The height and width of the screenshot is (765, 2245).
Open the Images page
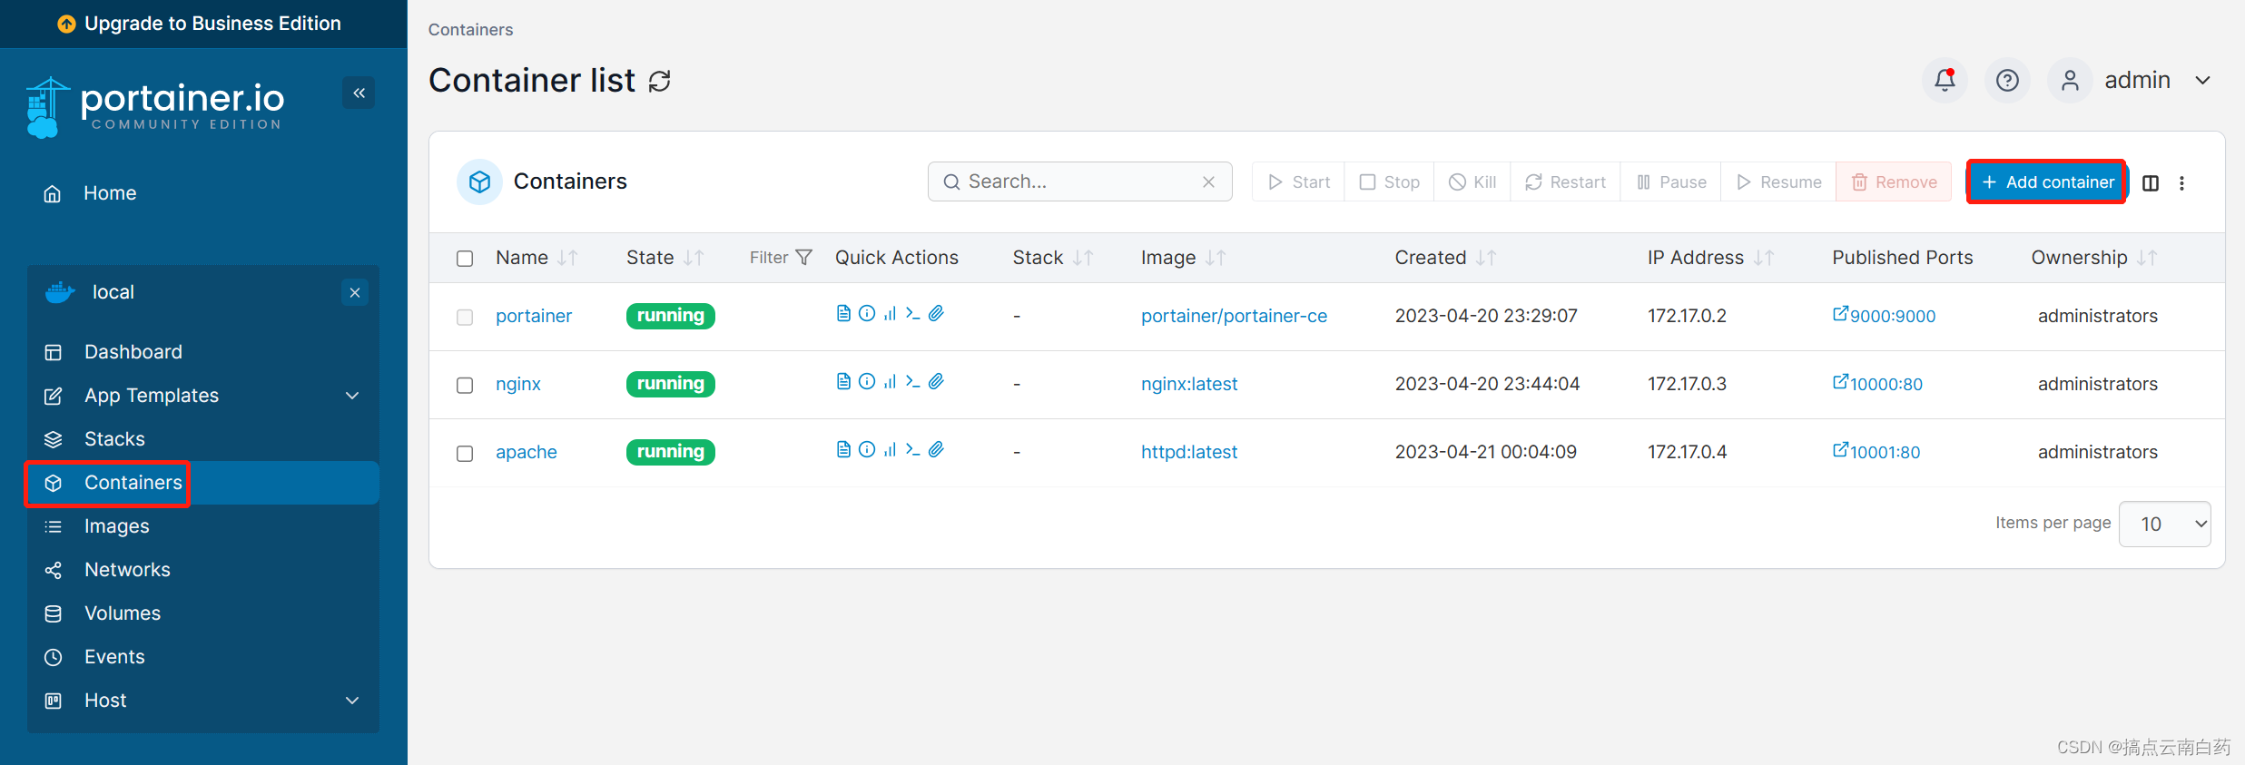click(x=203, y=526)
